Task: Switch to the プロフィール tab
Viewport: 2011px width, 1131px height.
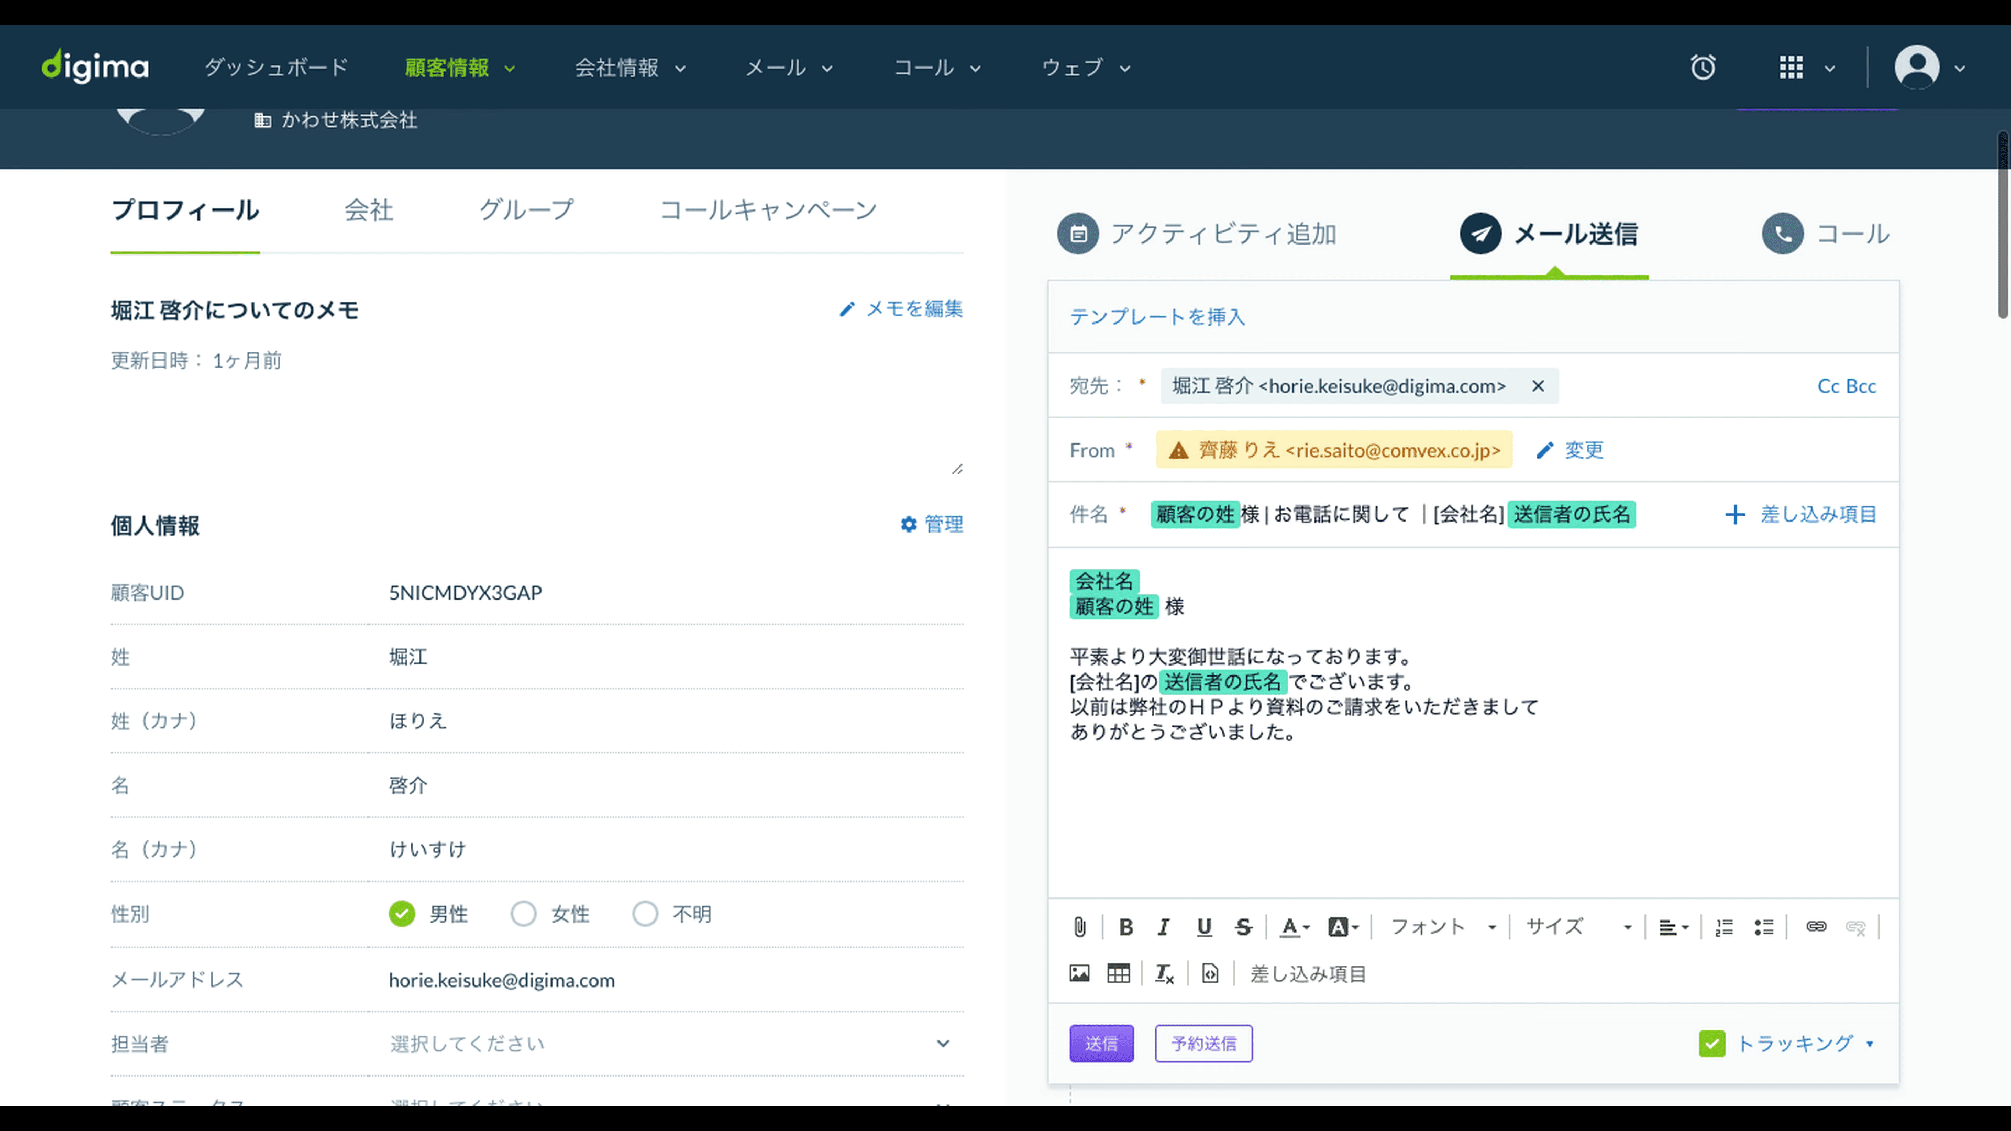Action: click(x=185, y=210)
